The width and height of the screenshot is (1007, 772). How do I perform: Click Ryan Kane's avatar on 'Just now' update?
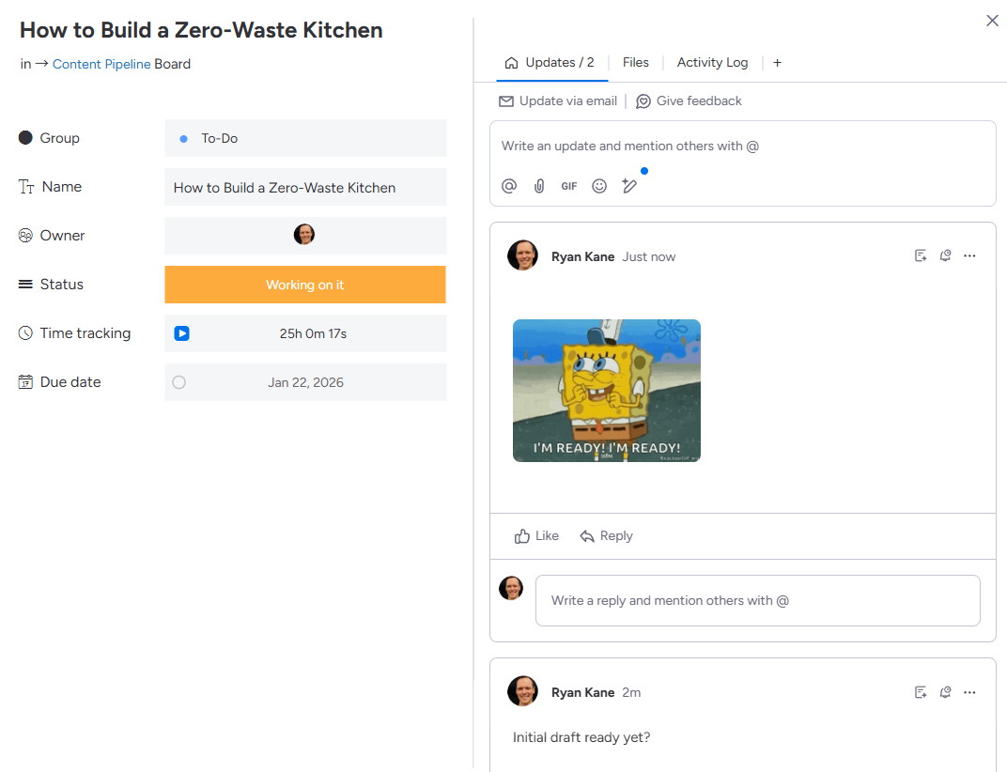(523, 255)
